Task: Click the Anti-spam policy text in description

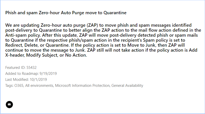Action: [23, 35]
